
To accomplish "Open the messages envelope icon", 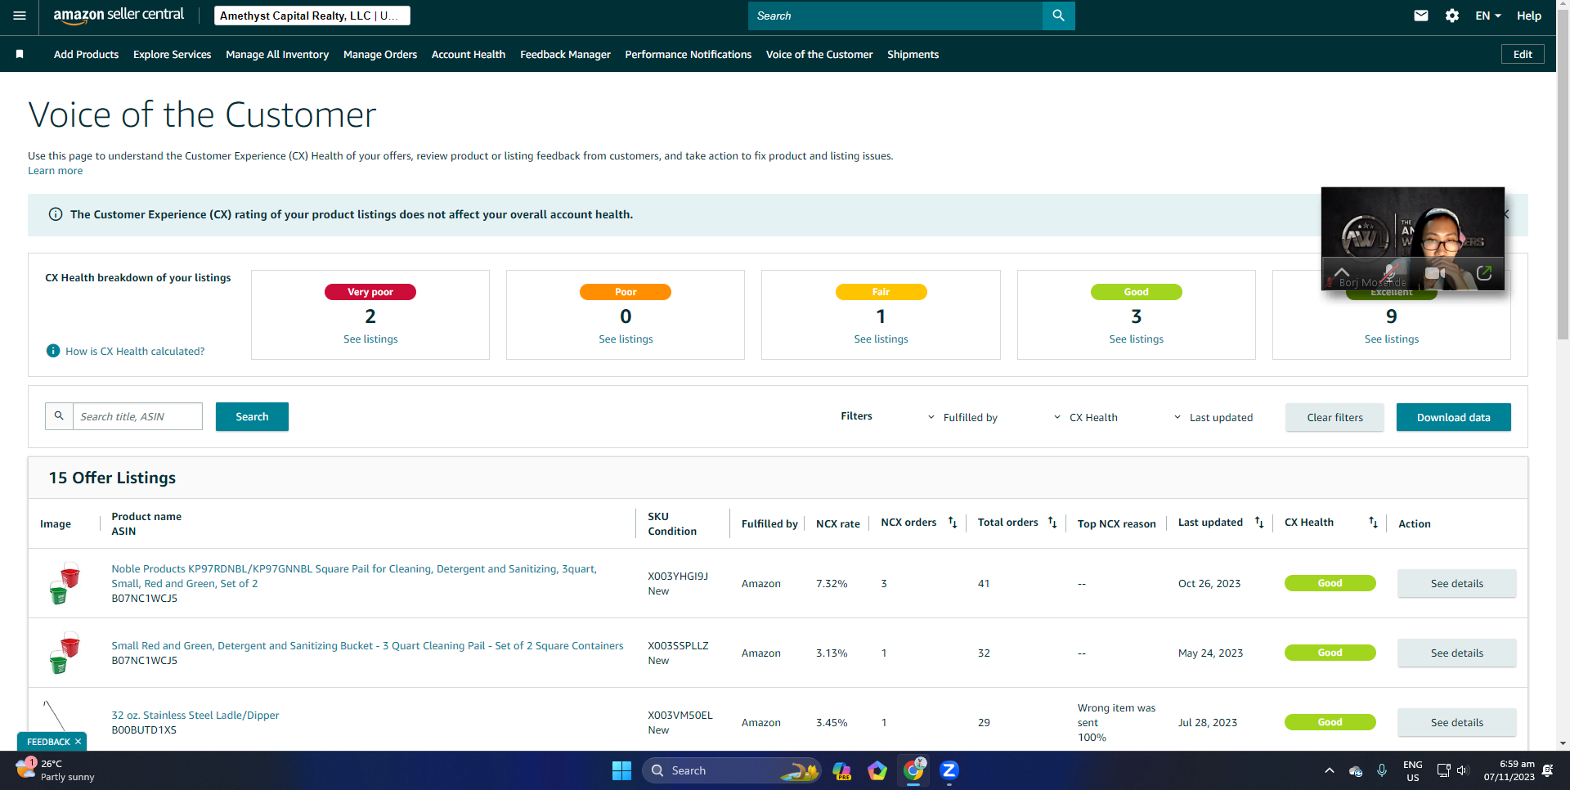I will click(1421, 16).
